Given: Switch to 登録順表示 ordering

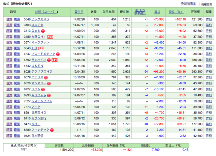Looking at the screenshot, I should point(188,4).
